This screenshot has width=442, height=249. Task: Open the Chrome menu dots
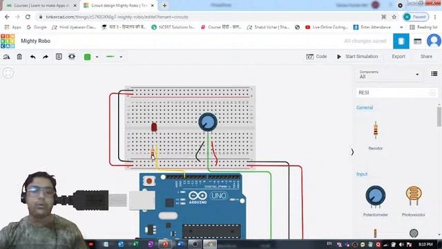[x=436, y=17]
